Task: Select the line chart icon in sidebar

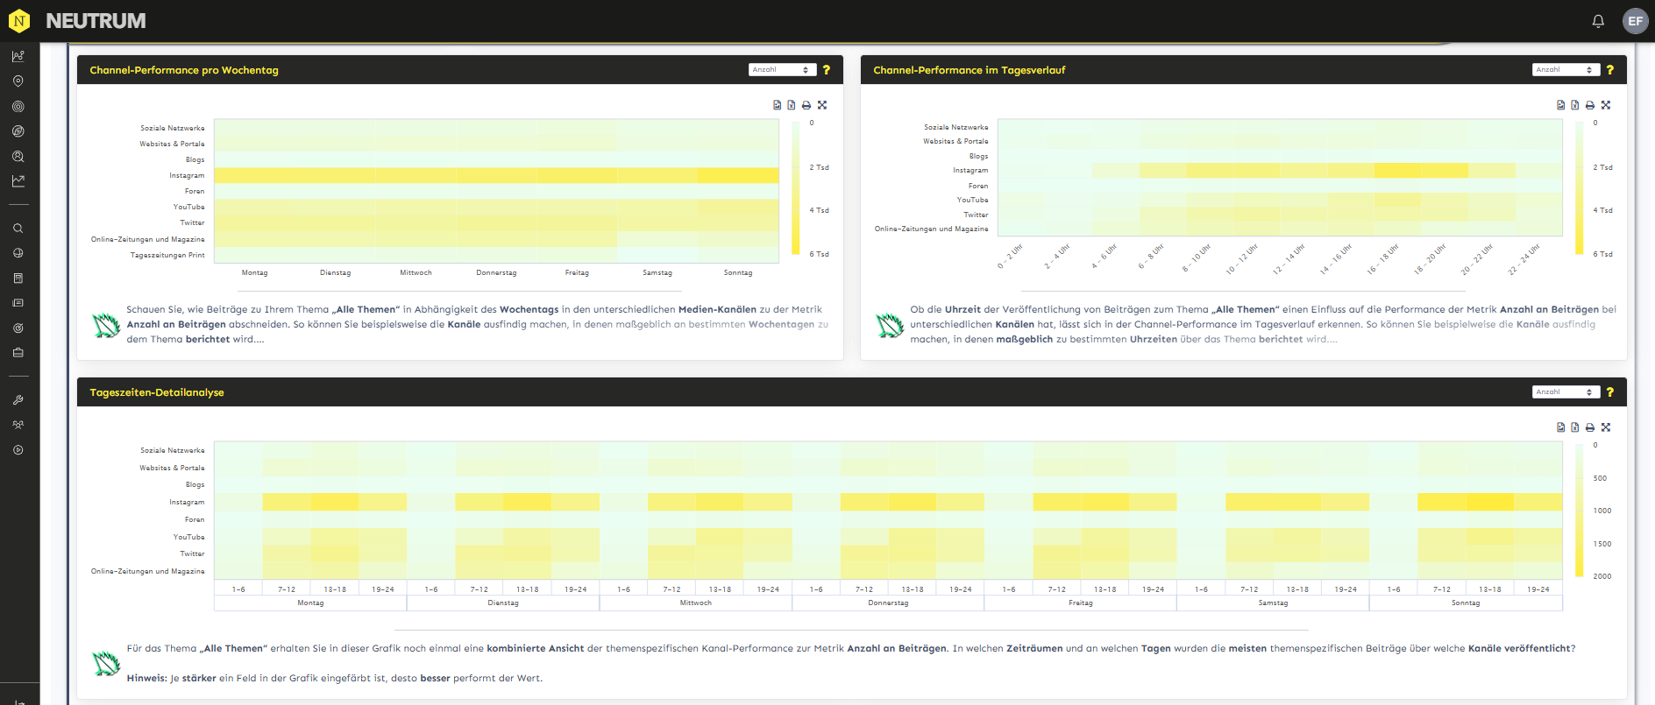Action: pos(18,181)
